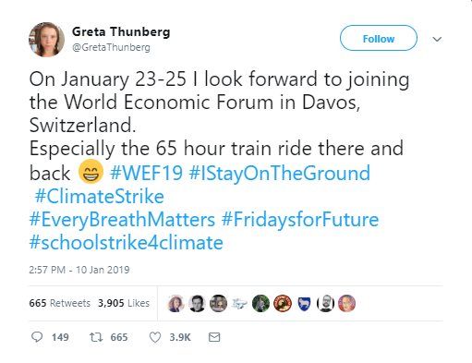Image resolution: width=472 pixels, height=363 pixels.
Task: Open the #ClimateStrike hashtag
Action: (x=99, y=196)
